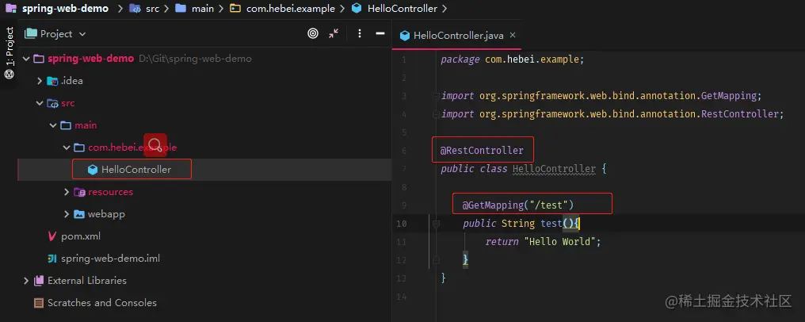
Task: Click spring-web-demo breadcrumb
Action: click(65, 9)
